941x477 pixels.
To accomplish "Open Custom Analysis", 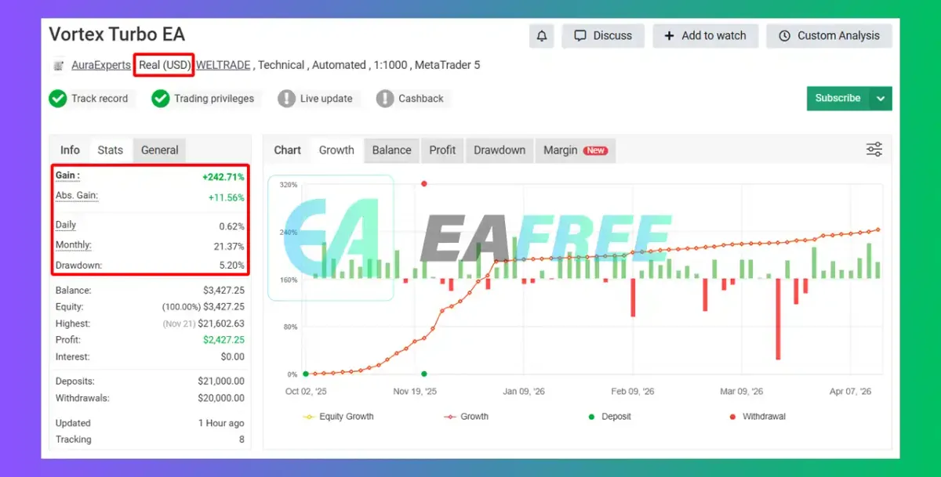I will tap(829, 36).
